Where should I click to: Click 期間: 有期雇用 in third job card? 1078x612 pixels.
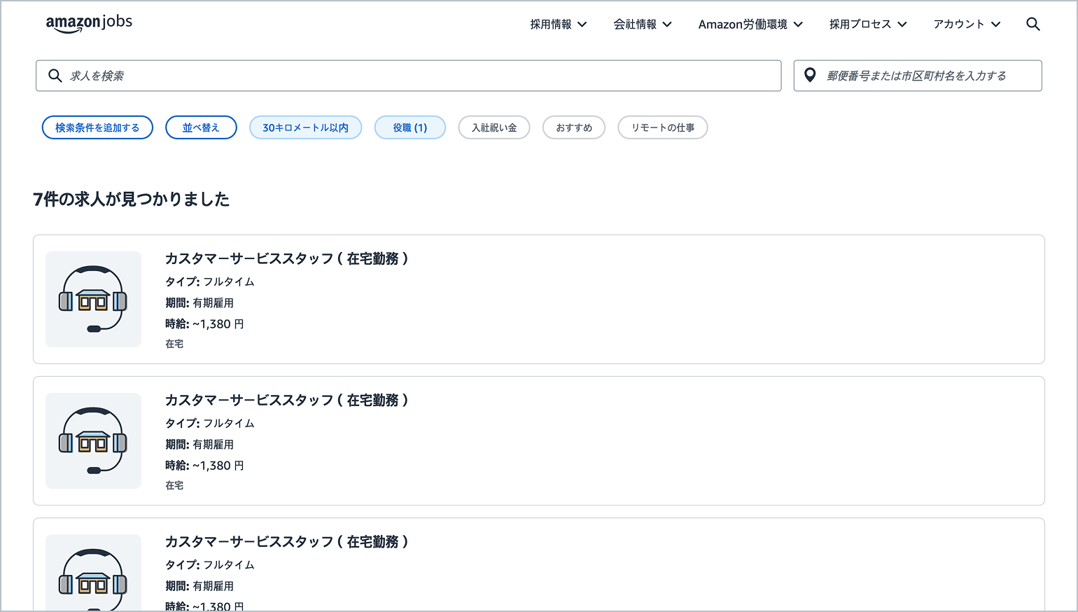pyautogui.click(x=199, y=585)
